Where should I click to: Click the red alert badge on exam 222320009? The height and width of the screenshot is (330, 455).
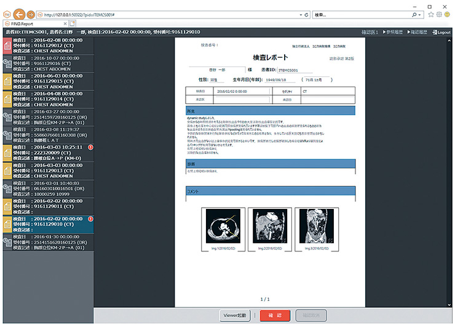tap(91, 147)
